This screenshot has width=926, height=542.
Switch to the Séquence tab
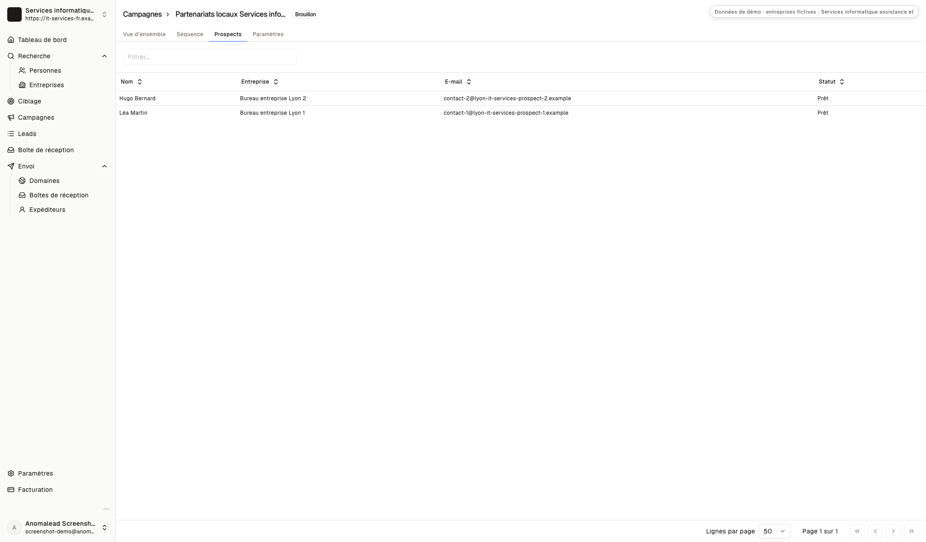tap(190, 34)
